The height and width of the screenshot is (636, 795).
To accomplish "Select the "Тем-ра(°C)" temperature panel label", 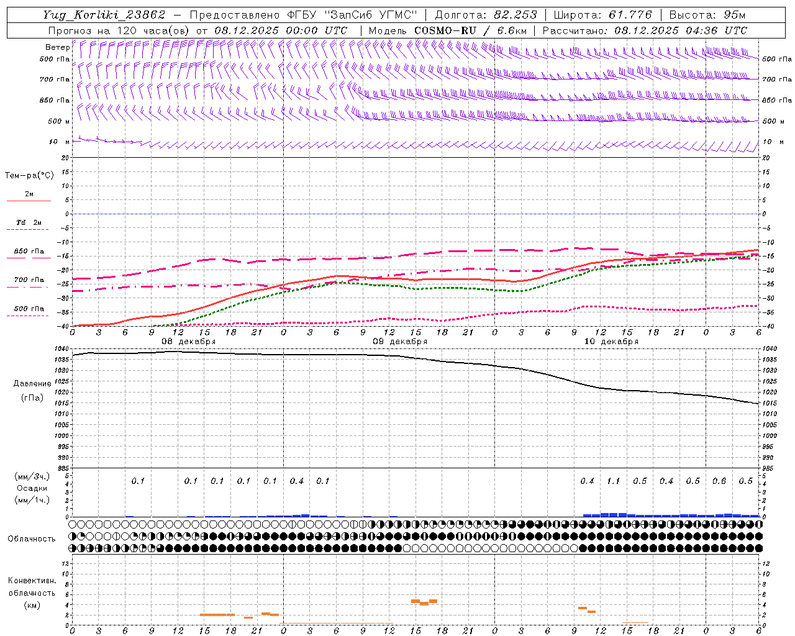I will pos(29,176).
